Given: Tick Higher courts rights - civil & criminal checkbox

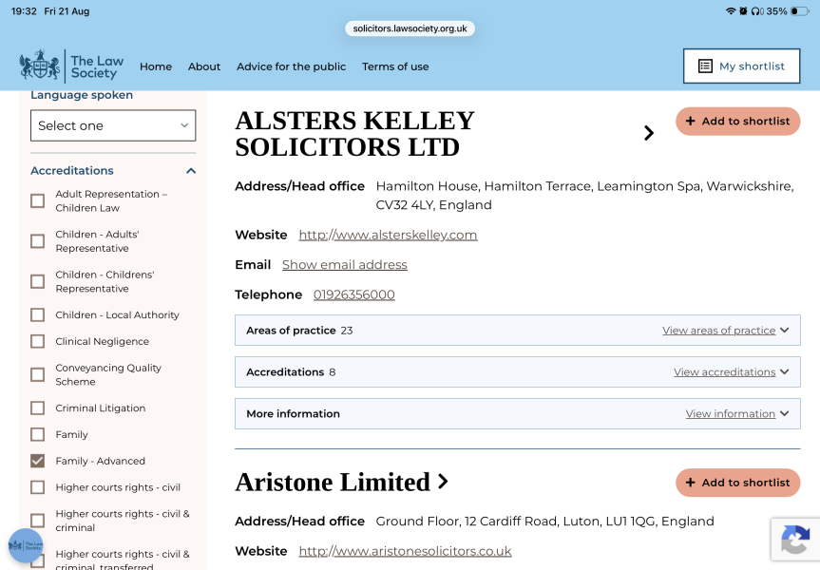Looking at the screenshot, I should [x=38, y=521].
